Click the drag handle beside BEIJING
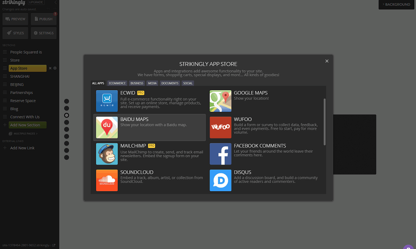Viewport: 416px width, 249px height. [5, 84]
